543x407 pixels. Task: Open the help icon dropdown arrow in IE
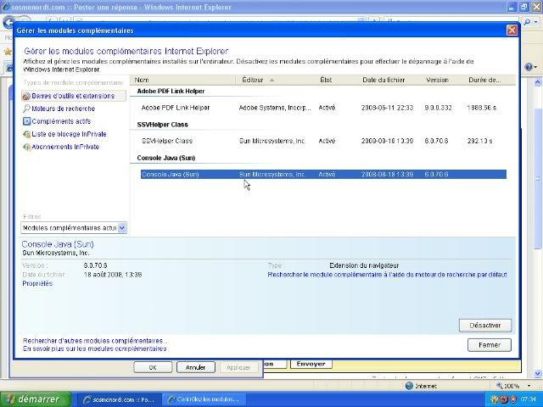[x=535, y=67]
